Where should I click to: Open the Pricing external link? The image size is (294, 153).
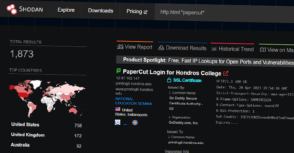137,12
